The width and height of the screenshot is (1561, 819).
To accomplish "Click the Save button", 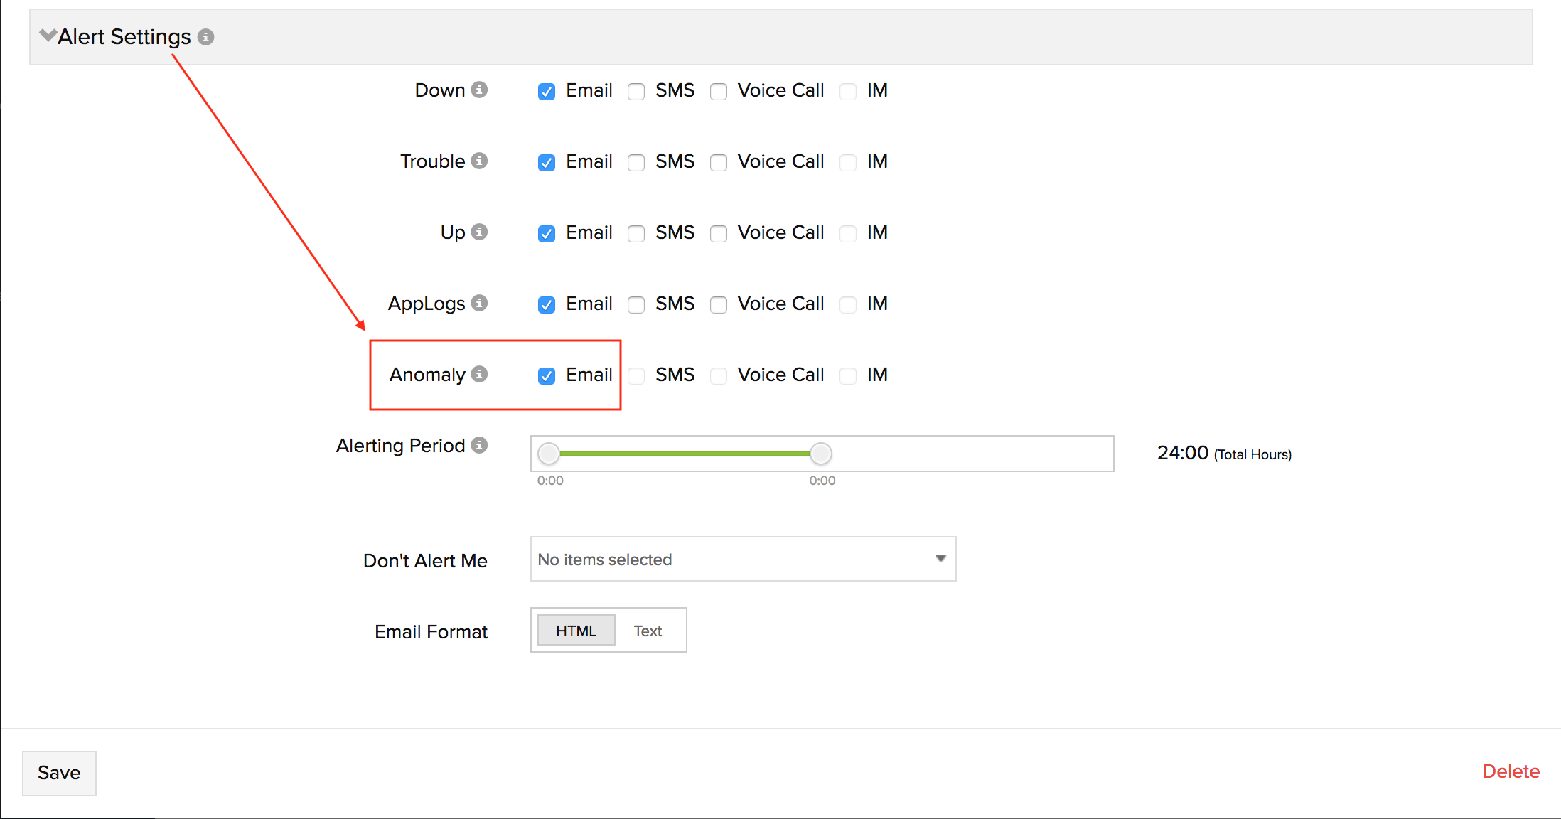I will coord(59,773).
